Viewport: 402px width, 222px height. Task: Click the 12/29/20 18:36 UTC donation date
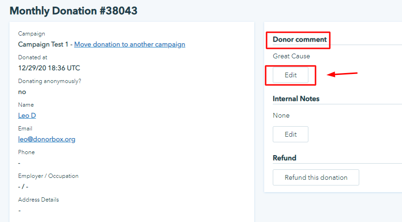coord(49,68)
